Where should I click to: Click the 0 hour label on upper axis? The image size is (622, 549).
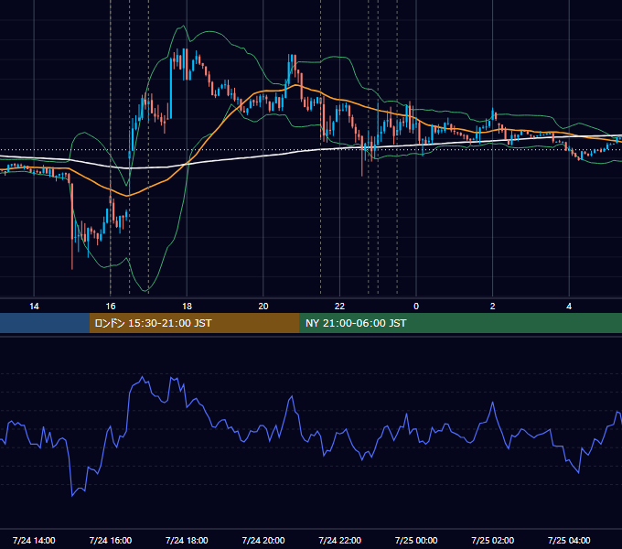pyautogui.click(x=416, y=307)
